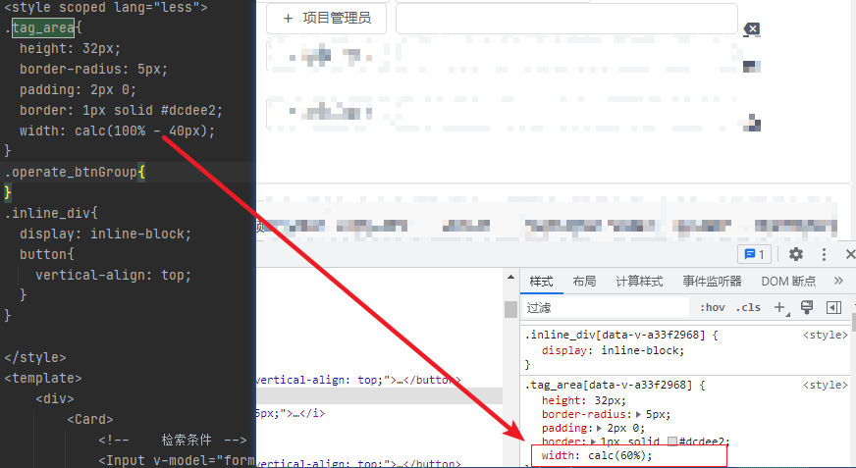This screenshot has height=468, width=856.
Task: Click the elements panel scrollbar thumb
Action: (x=511, y=309)
